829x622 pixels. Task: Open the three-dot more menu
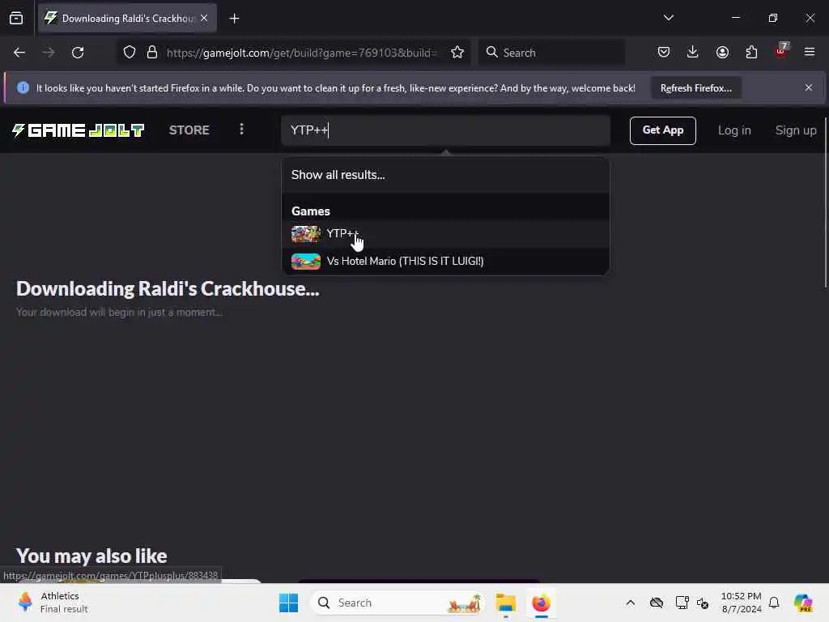(241, 130)
